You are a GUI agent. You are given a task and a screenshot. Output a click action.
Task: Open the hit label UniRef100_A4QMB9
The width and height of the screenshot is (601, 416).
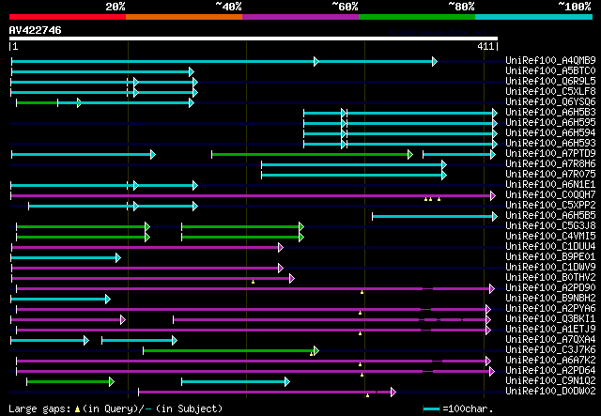pos(550,61)
